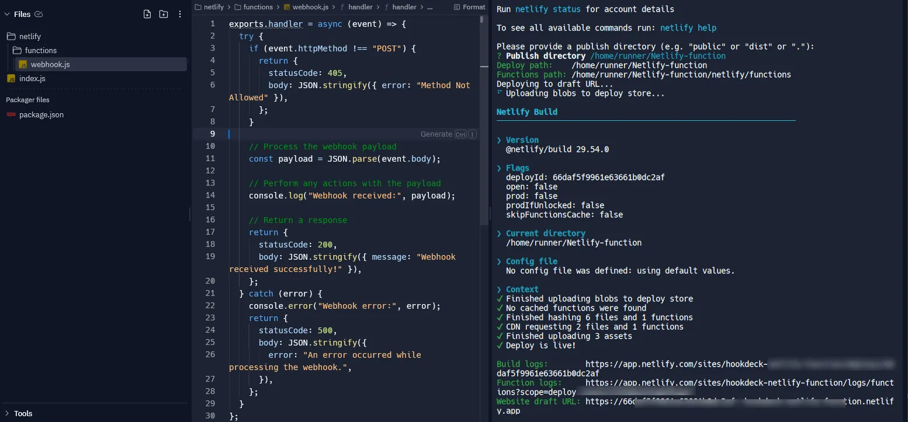Click line number 21 in the gutter
The width and height of the screenshot is (908, 422).
(210, 293)
